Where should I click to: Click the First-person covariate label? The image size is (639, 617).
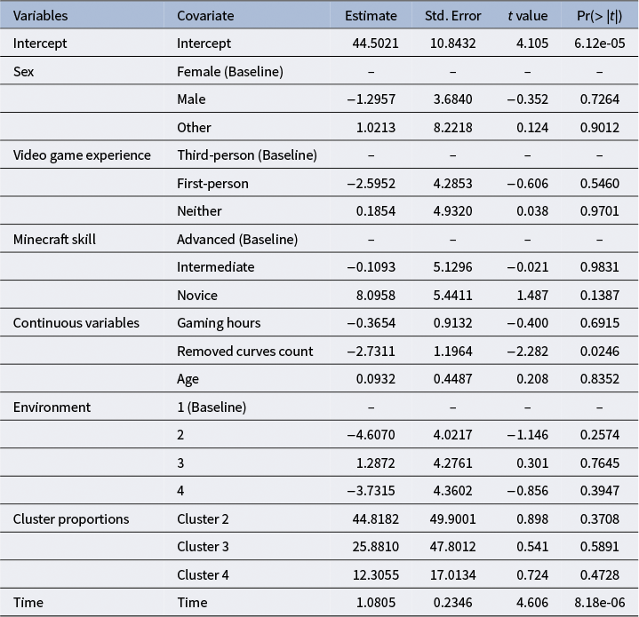tap(212, 184)
